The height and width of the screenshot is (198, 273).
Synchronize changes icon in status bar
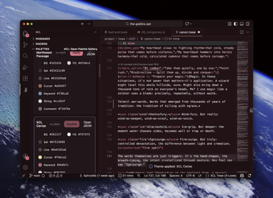43,176
